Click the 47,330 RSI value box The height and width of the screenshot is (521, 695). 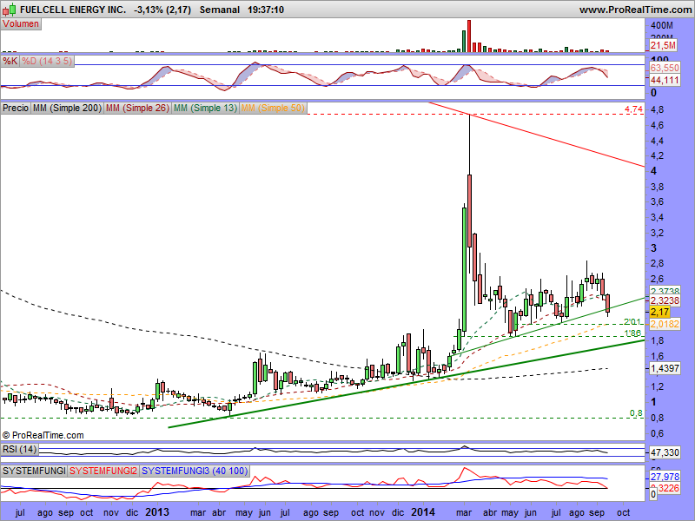click(665, 452)
